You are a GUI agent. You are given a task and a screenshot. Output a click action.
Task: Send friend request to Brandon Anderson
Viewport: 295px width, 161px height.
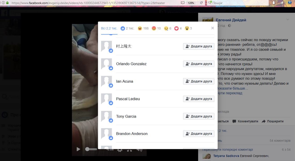point(199,134)
